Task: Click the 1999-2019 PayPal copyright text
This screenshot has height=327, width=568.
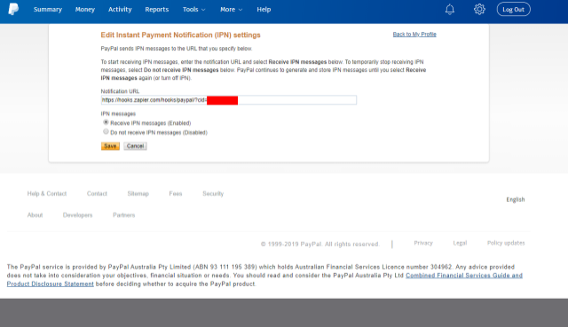Action: tap(319, 245)
